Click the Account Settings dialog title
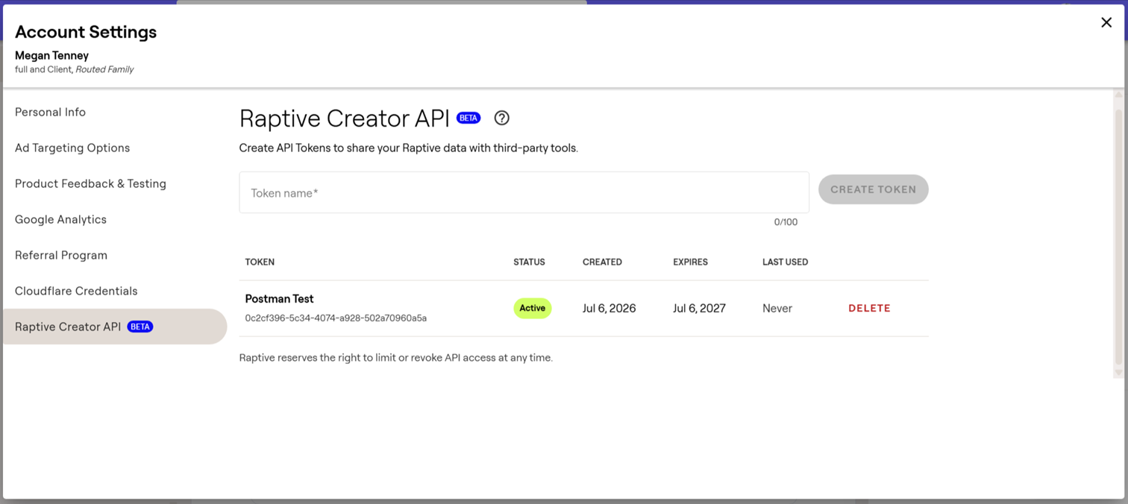The width and height of the screenshot is (1128, 504). point(86,32)
